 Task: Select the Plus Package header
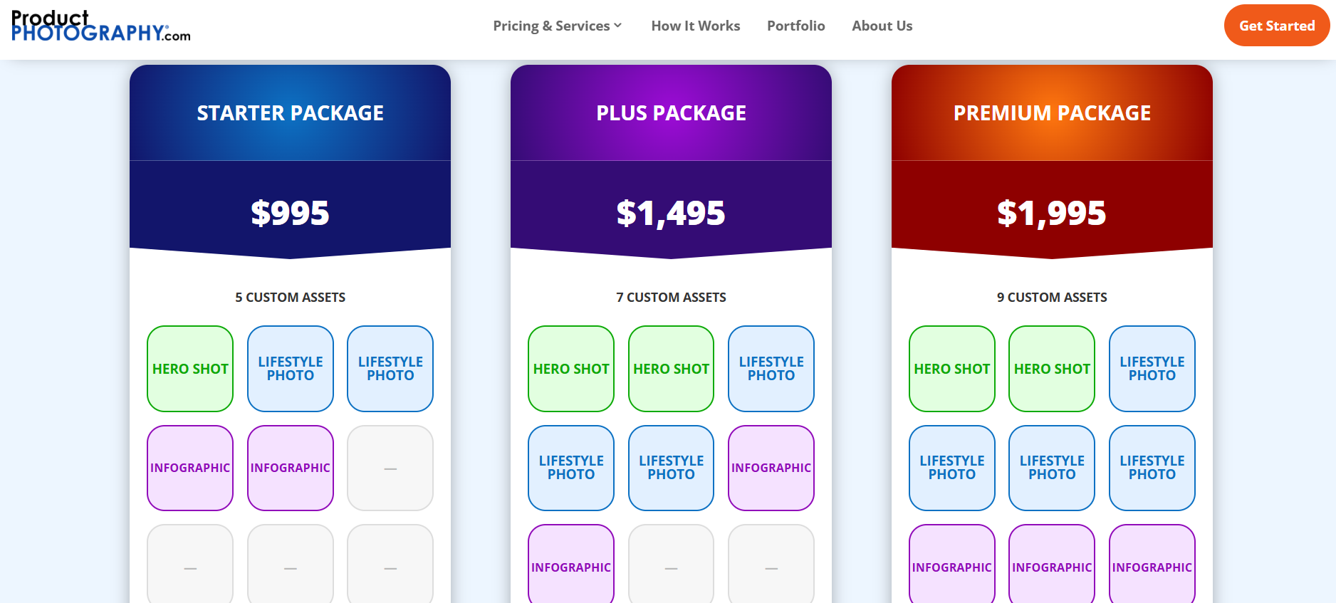[x=672, y=112]
